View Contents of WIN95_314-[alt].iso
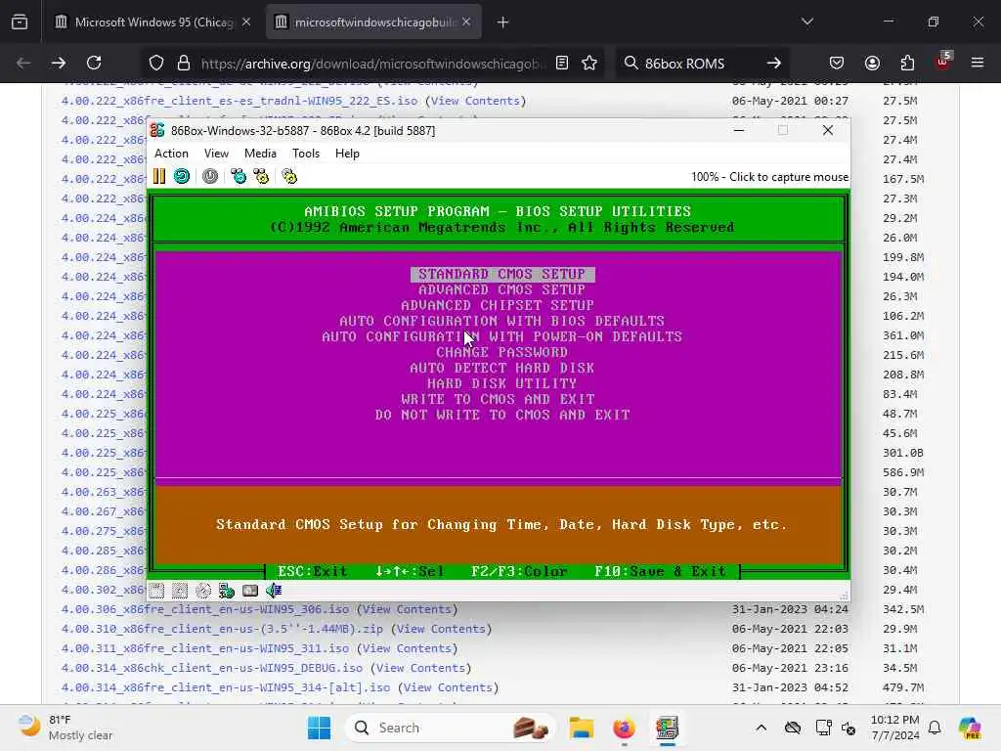Viewport: 1001px width, 751px height. tap(448, 687)
